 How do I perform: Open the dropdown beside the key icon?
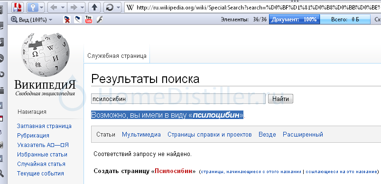coord(42,8)
